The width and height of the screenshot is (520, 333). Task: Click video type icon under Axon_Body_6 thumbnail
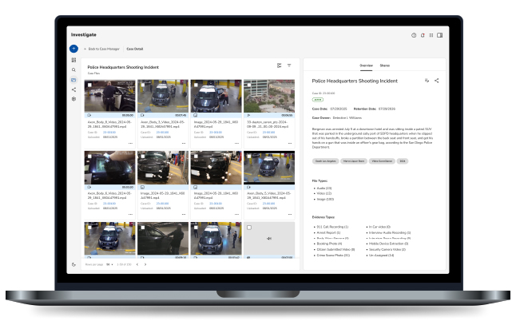pyautogui.click(x=89, y=187)
